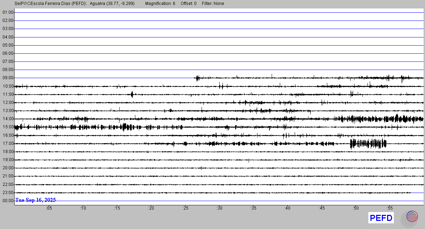Click the Filter: None header text

(213, 4)
